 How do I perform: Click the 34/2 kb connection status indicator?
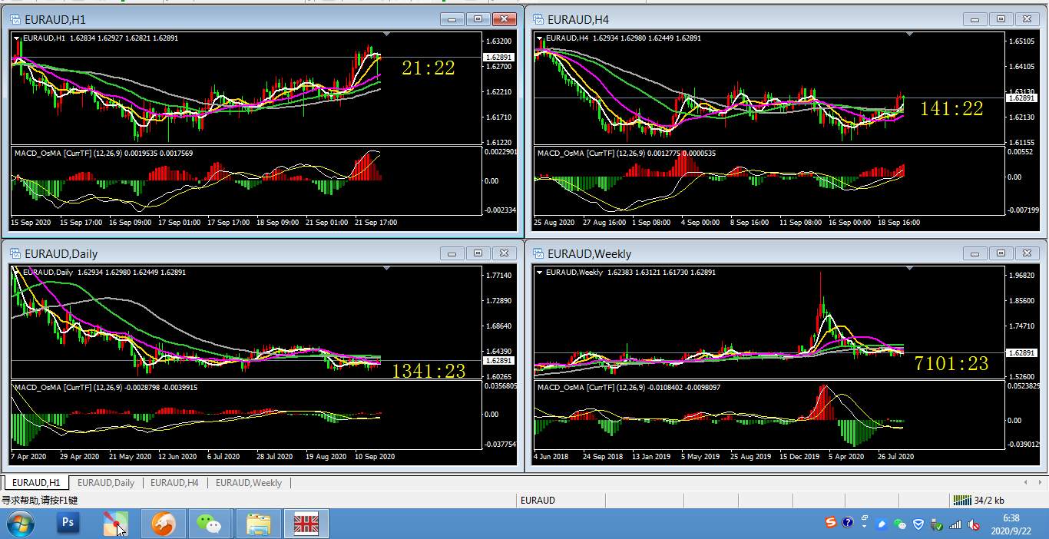click(x=978, y=501)
